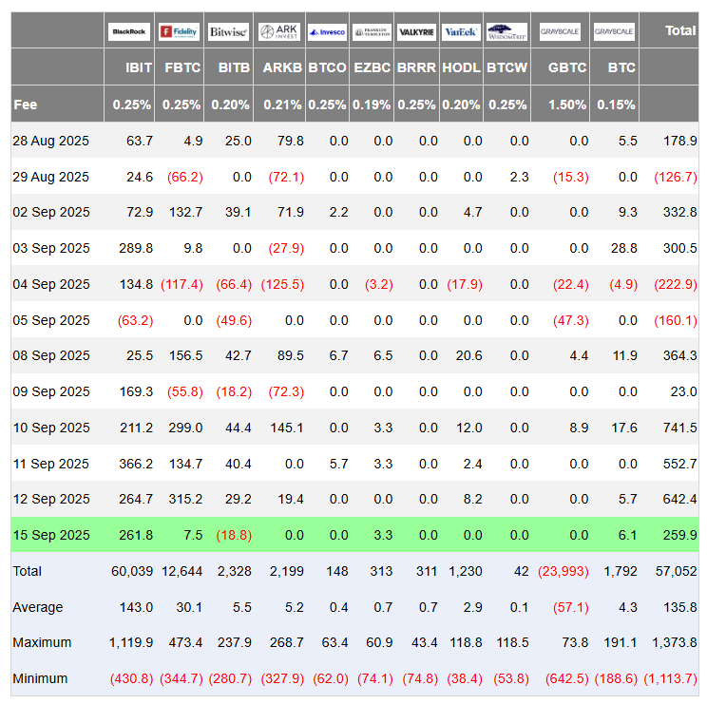Click the Total summary row label

[x=27, y=571]
